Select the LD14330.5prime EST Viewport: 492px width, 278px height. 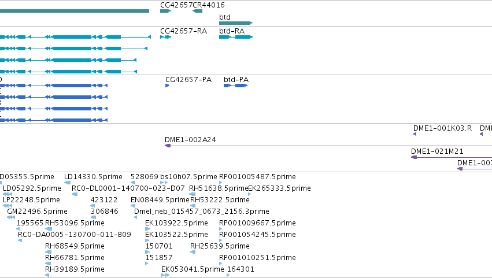click(x=67, y=183)
